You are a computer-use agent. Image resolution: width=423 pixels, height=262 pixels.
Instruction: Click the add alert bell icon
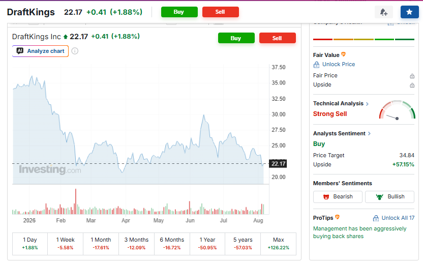(384, 12)
